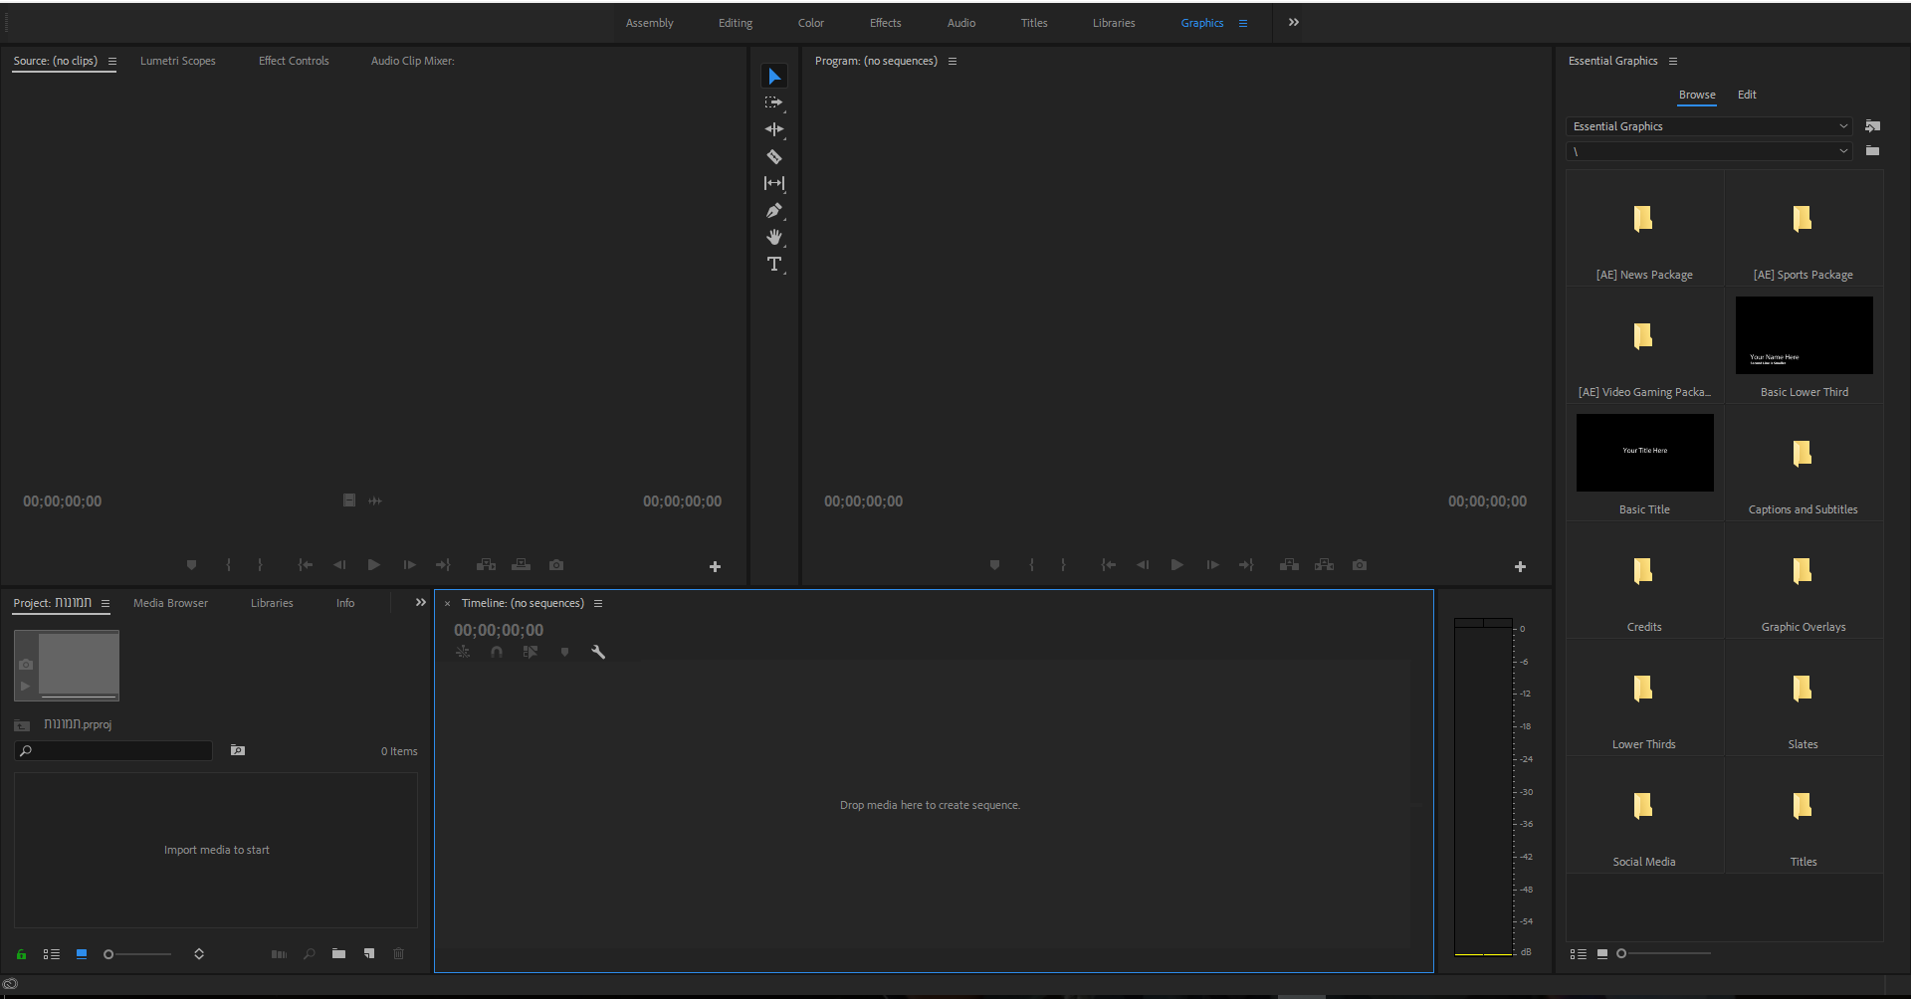Open the backslash folder path dropdown
Screen dimensions: 1911x999
tap(1709, 151)
